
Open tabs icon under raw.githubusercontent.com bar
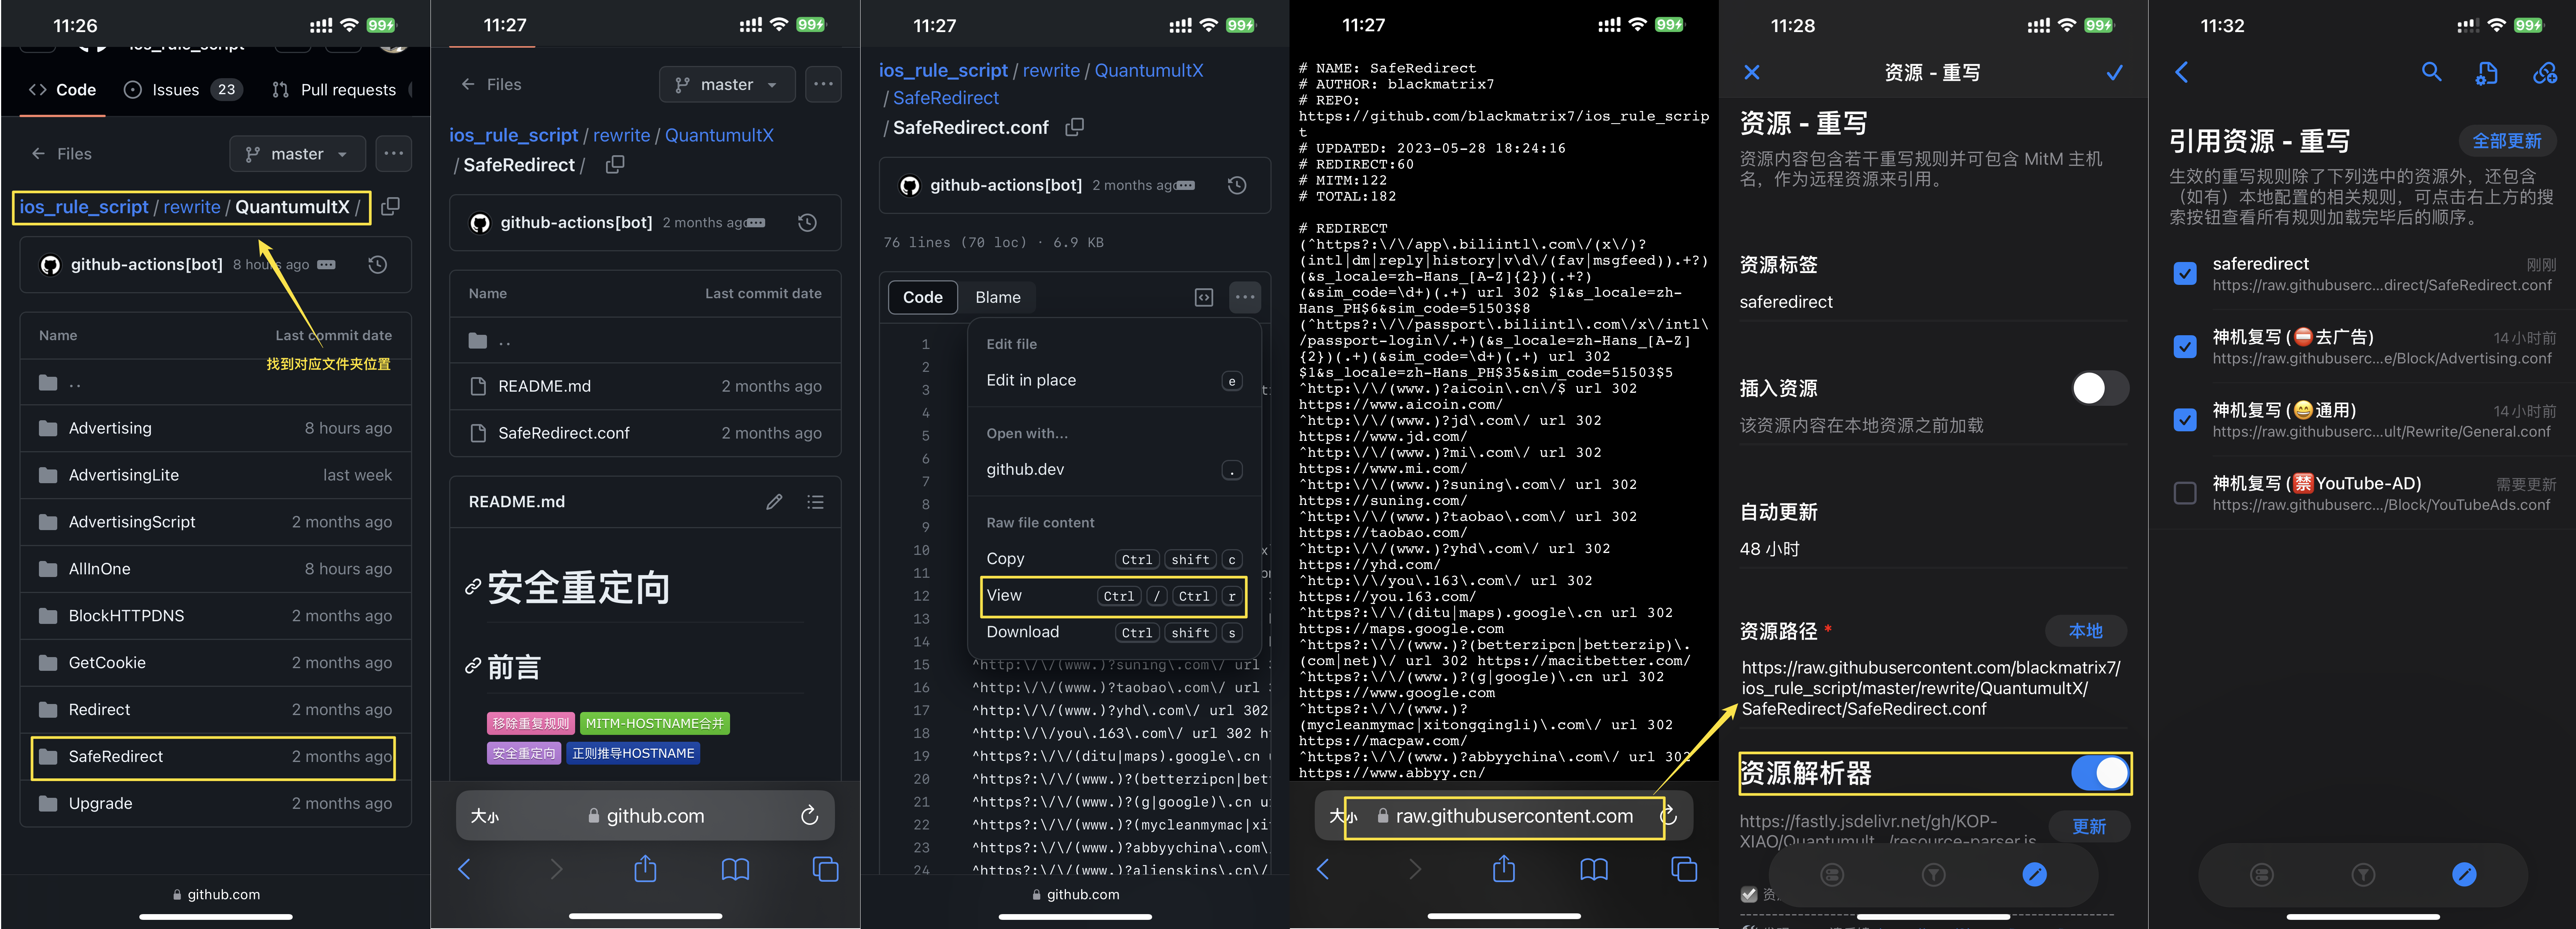tap(1684, 870)
